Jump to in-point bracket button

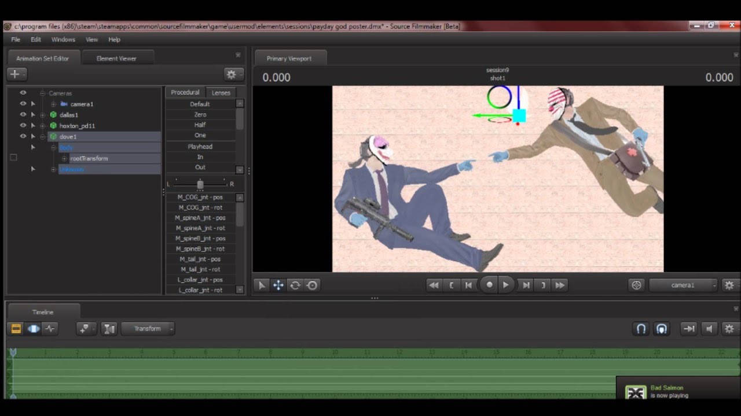click(x=451, y=285)
